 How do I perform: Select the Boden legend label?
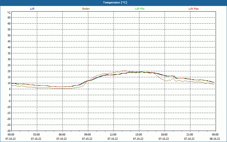[x=86, y=9]
